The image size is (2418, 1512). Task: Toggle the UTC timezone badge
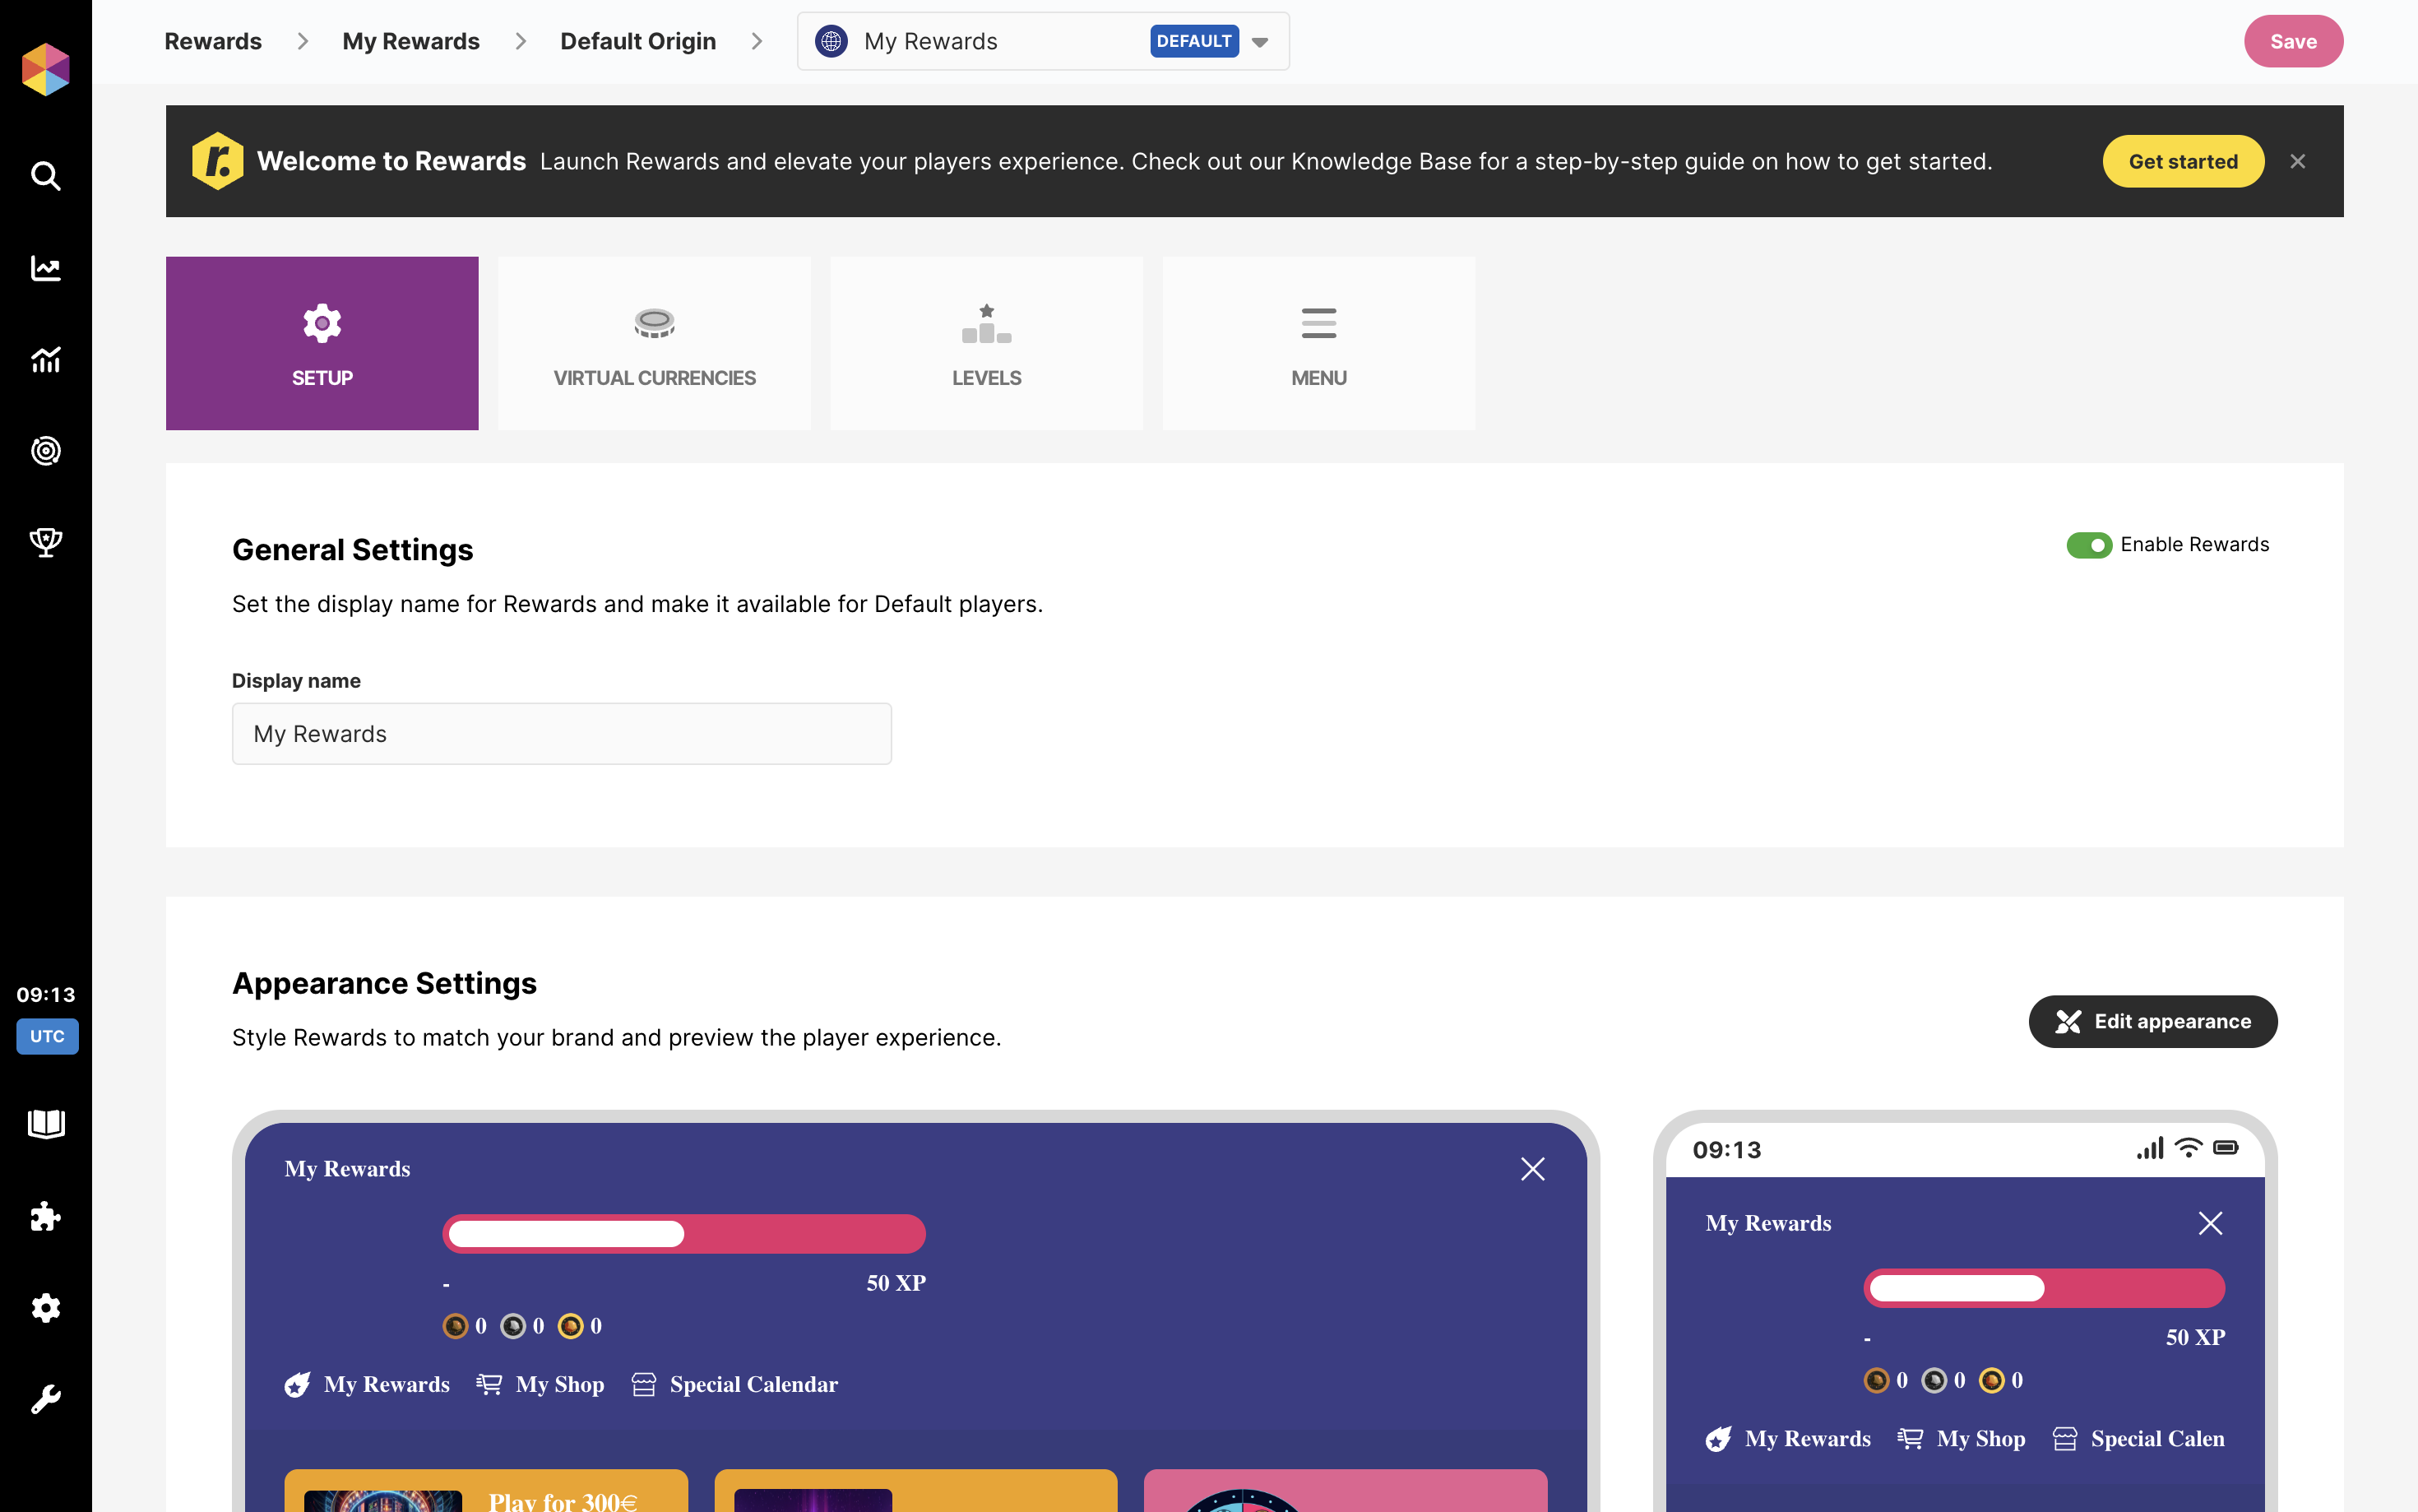coord(47,1036)
